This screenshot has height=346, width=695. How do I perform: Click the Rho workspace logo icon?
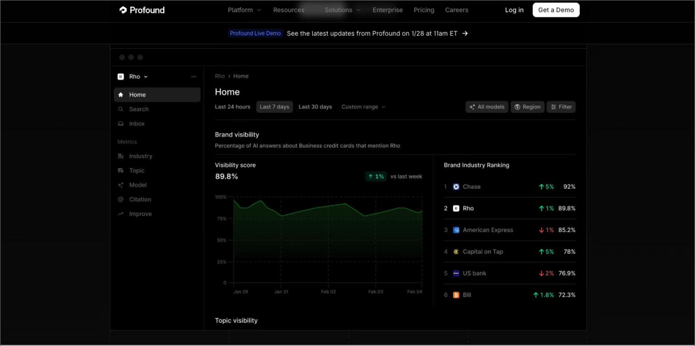121,77
